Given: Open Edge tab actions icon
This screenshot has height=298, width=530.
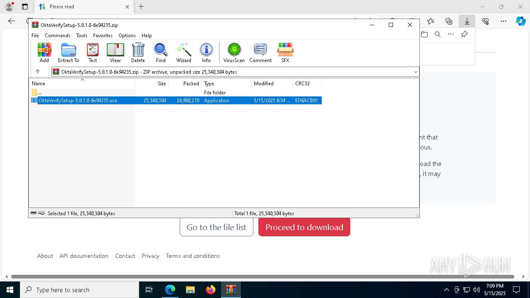Looking at the screenshot, I should point(25,7).
